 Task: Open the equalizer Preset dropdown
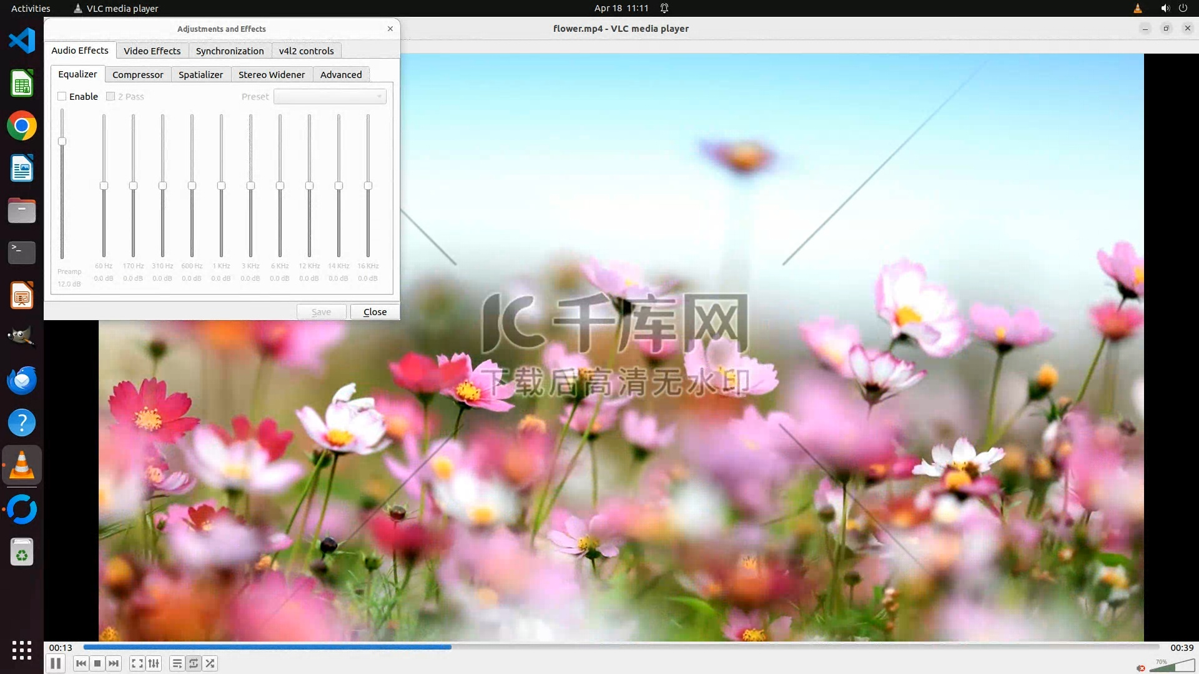[330, 96]
